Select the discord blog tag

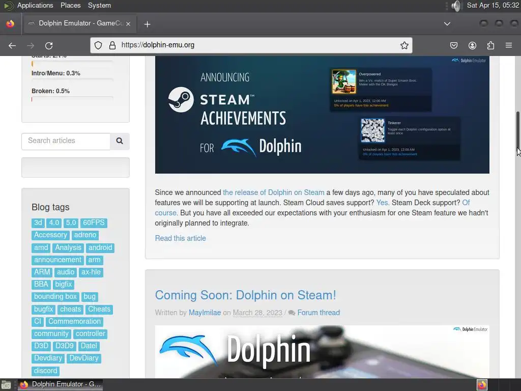click(45, 371)
